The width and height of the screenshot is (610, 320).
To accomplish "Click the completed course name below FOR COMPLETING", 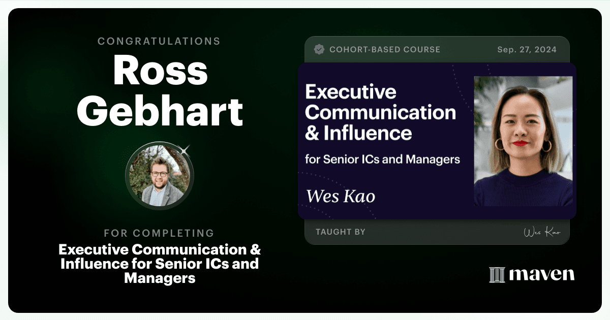I will tap(160, 264).
